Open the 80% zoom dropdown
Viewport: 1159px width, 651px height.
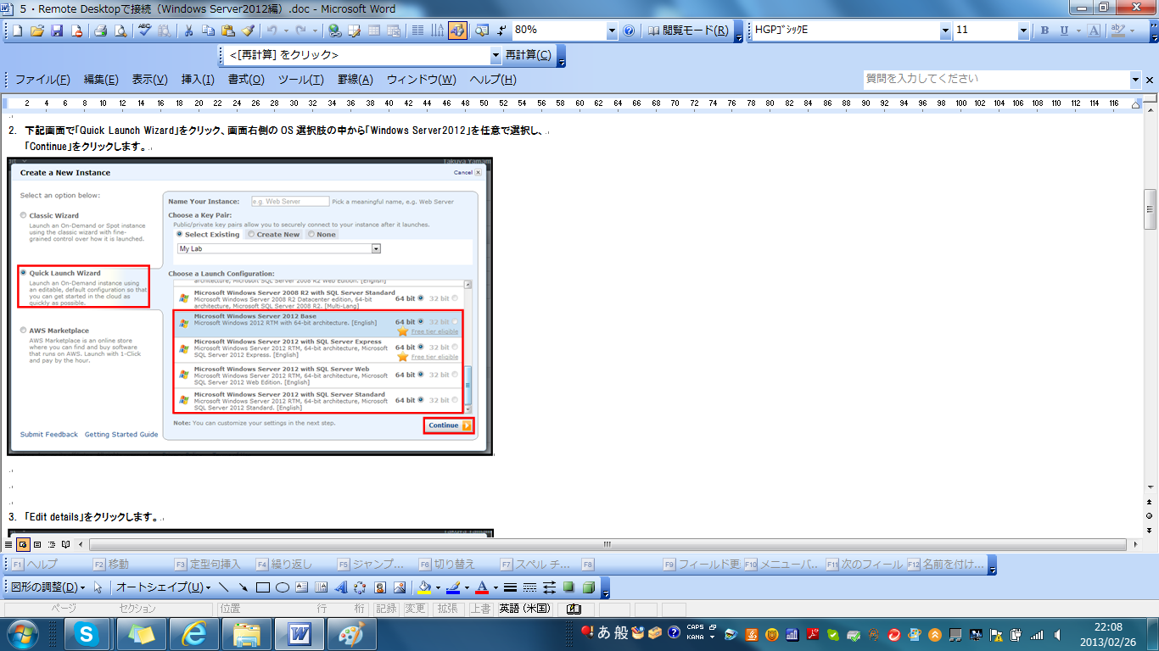click(613, 31)
